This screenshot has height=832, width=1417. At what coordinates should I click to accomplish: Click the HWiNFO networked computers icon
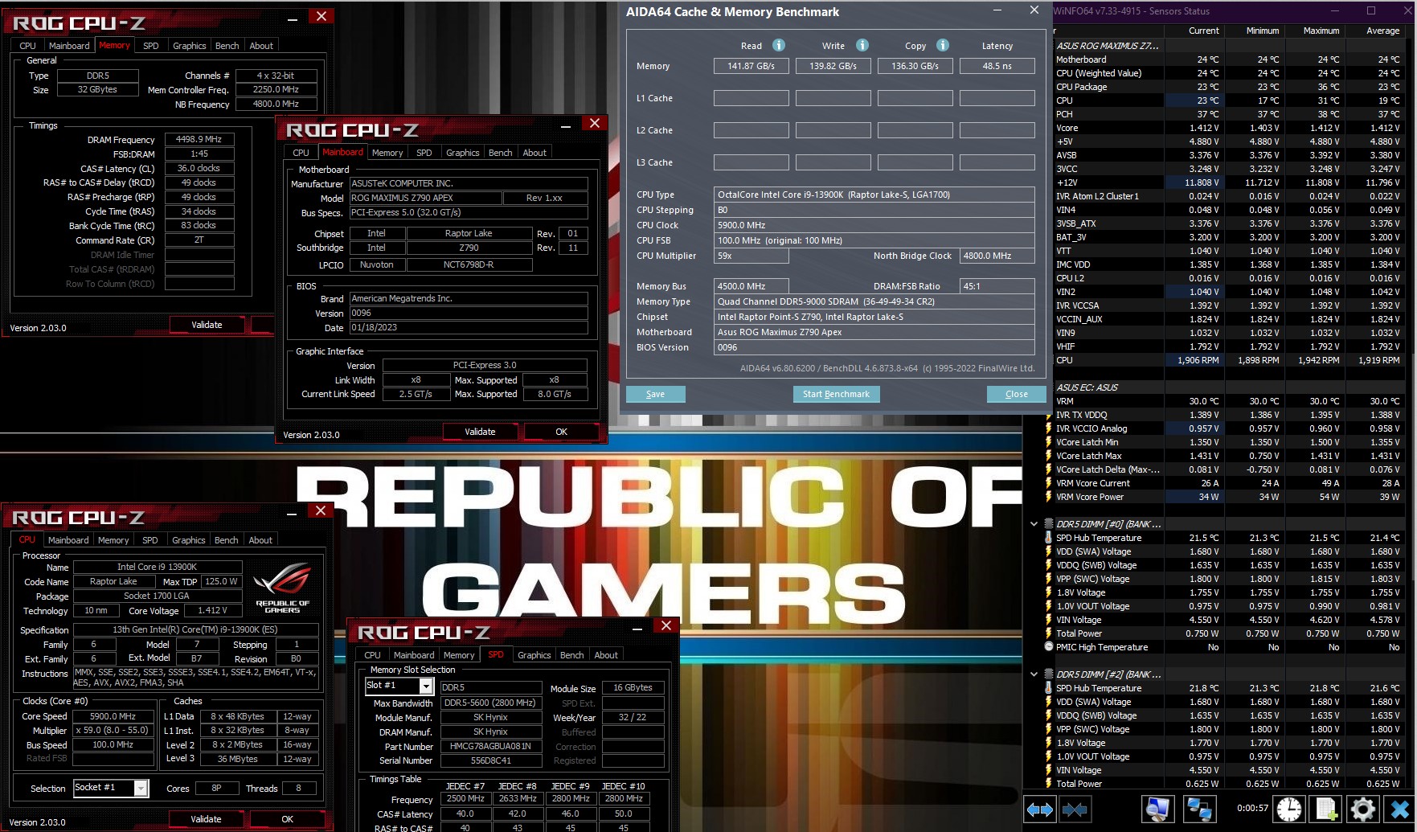pyautogui.click(x=1199, y=809)
